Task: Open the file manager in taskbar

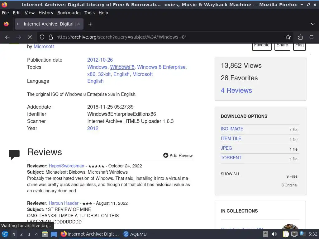Action: 45,234
